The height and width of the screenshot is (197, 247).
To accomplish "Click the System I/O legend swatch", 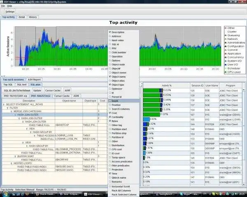I will (226, 61).
